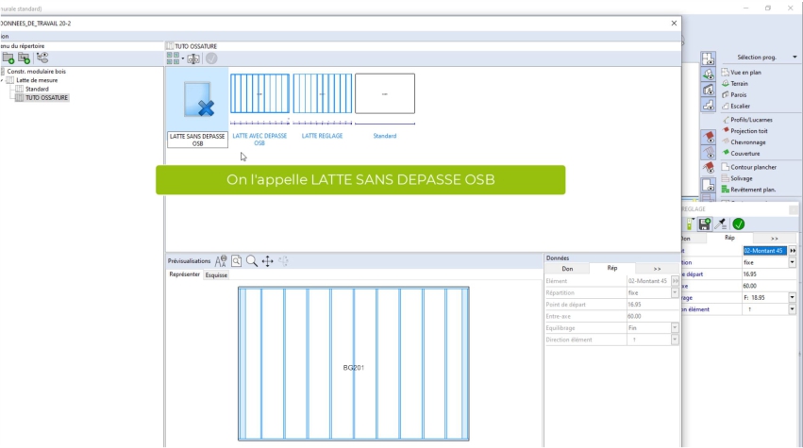Open the Sélection prog. dropdown
The image size is (803, 448).
795,58
